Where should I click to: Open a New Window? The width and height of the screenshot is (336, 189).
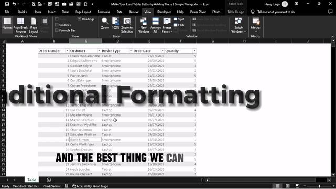click(x=143, y=25)
